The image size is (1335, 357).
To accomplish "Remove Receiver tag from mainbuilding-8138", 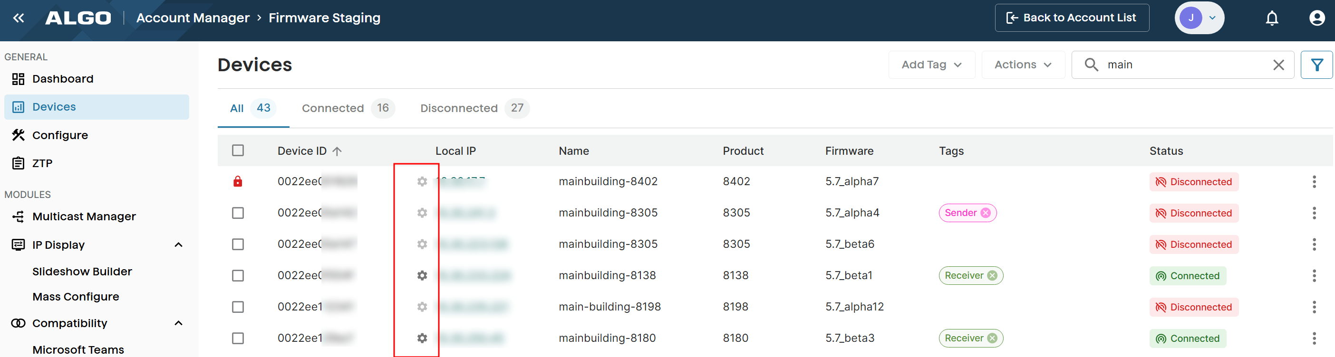I will pyautogui.click(x=991, y=275).
